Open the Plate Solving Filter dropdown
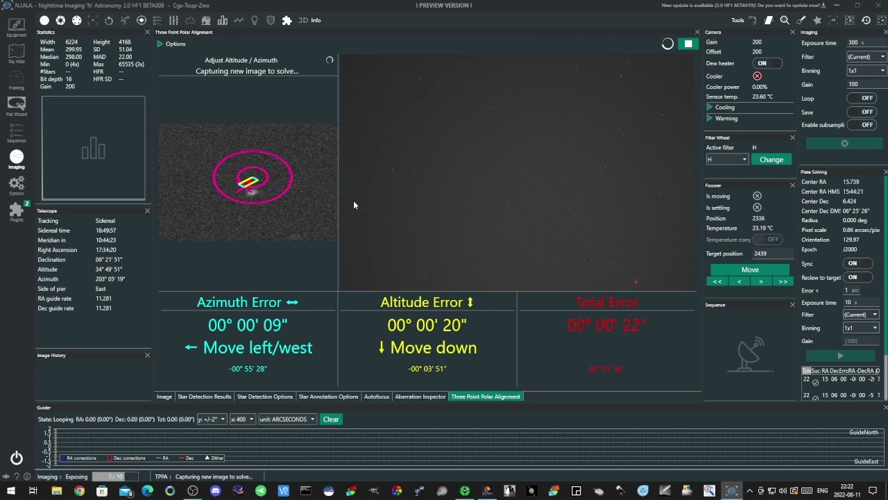 (861, 315)
